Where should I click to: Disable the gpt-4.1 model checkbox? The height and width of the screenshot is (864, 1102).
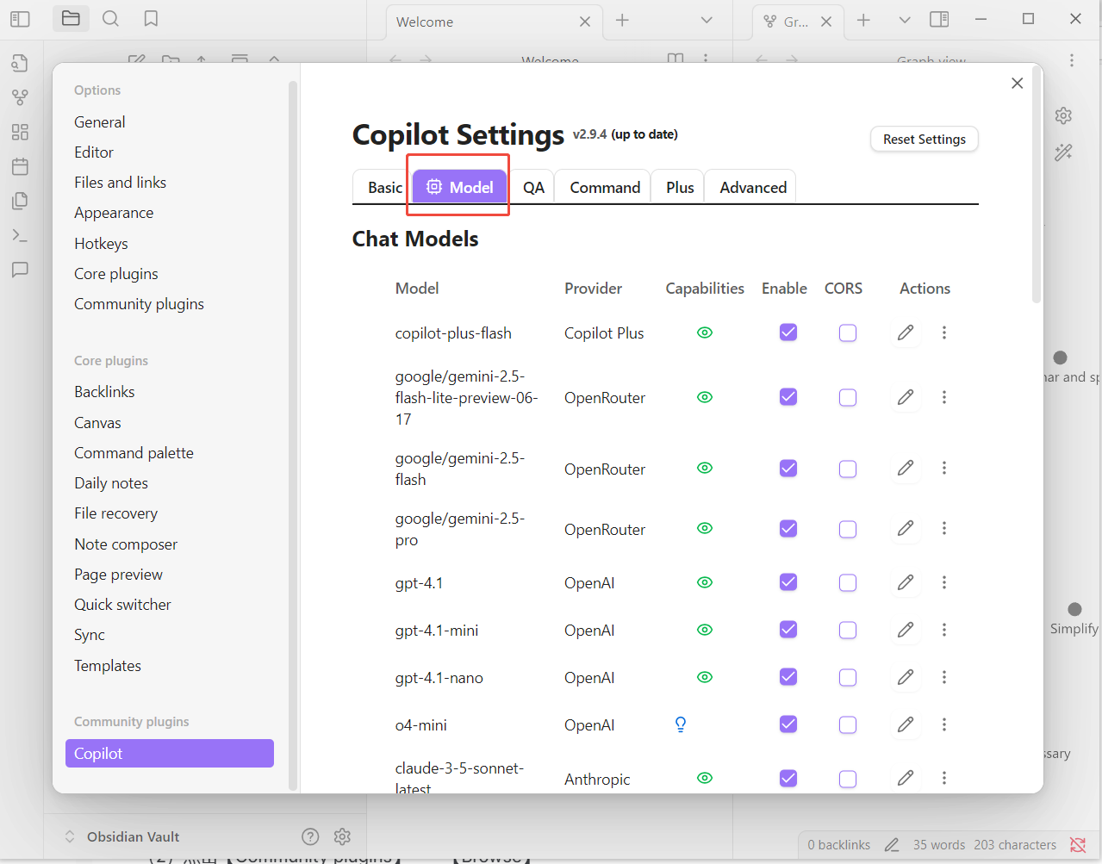(788, 582)
